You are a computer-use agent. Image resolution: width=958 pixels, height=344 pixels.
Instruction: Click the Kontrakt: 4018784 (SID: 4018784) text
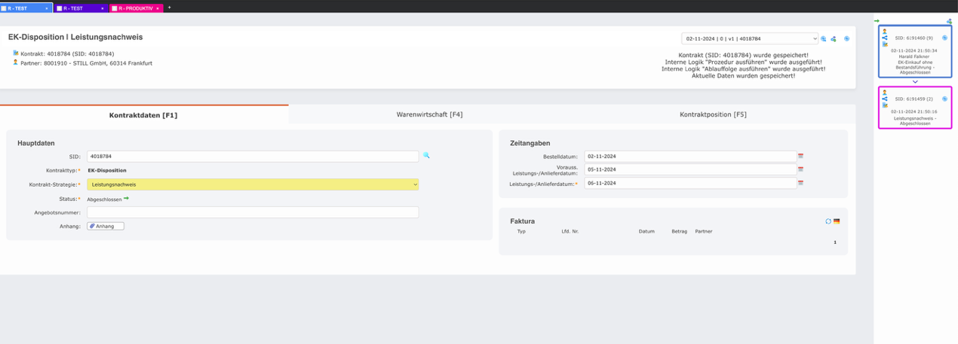click(x=67, y=54)
